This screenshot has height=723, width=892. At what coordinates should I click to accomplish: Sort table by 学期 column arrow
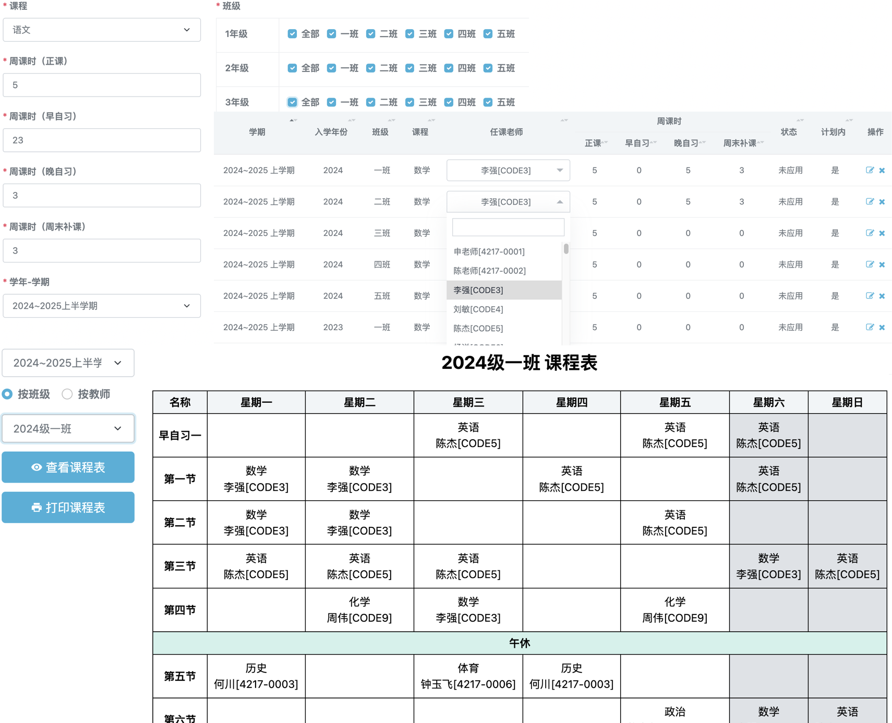pyautogui.click(x=293, y=121)
